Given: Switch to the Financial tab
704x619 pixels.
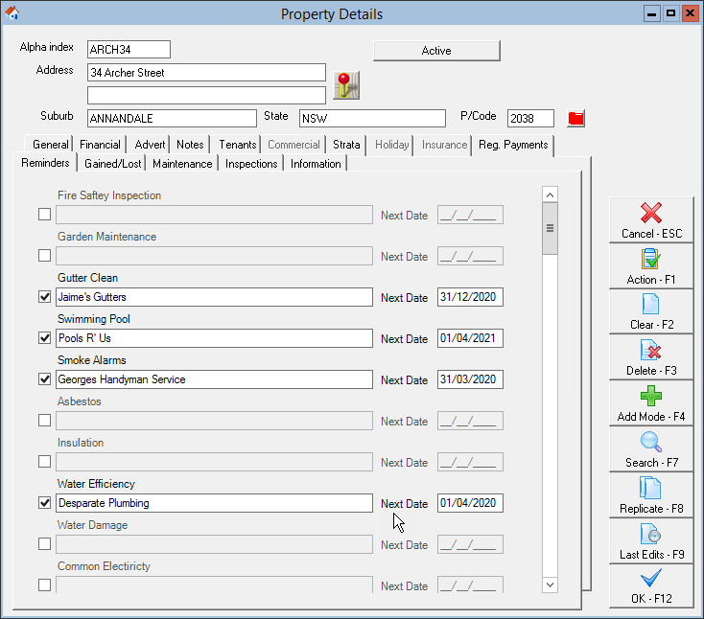Looking at the screenshot, I should (x=100, y=145).
